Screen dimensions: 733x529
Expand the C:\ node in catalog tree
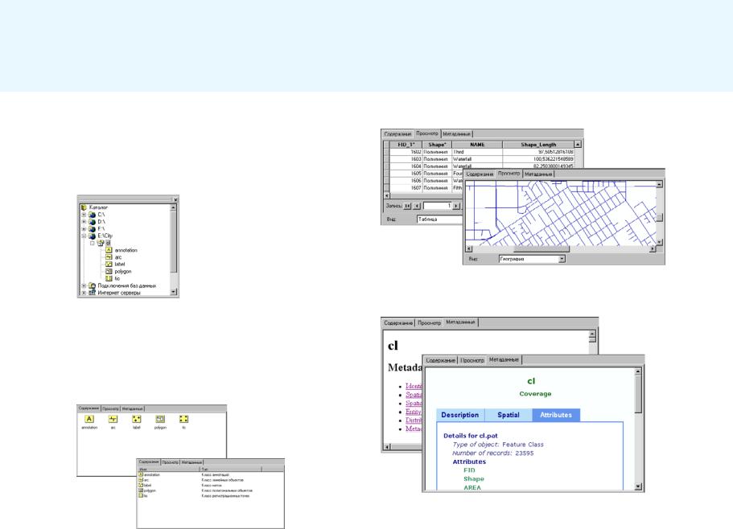[x=84, y=215]
